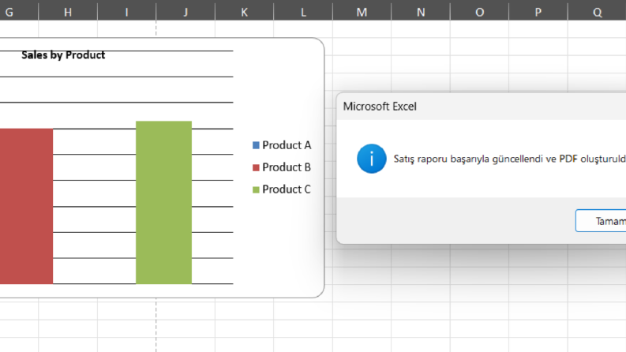Select column P header

[x=538, y=10]
